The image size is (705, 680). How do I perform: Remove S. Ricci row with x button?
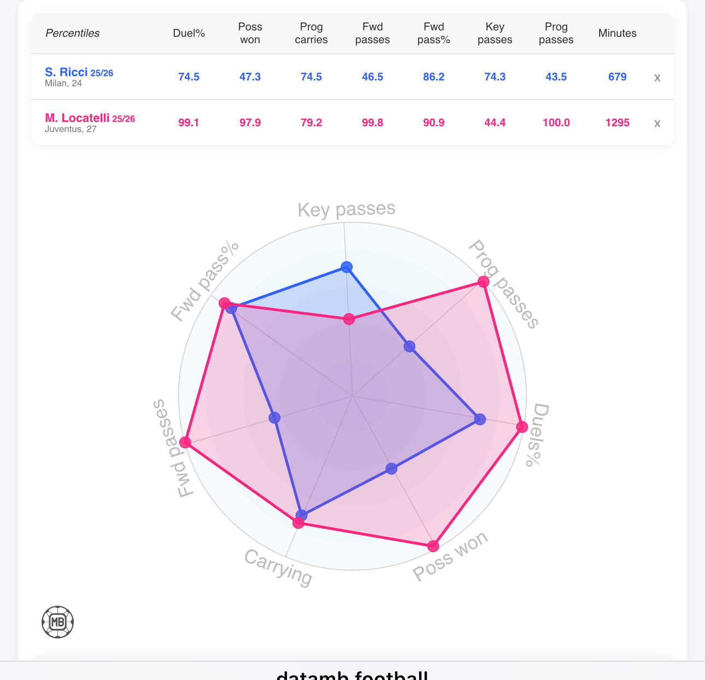657,78
